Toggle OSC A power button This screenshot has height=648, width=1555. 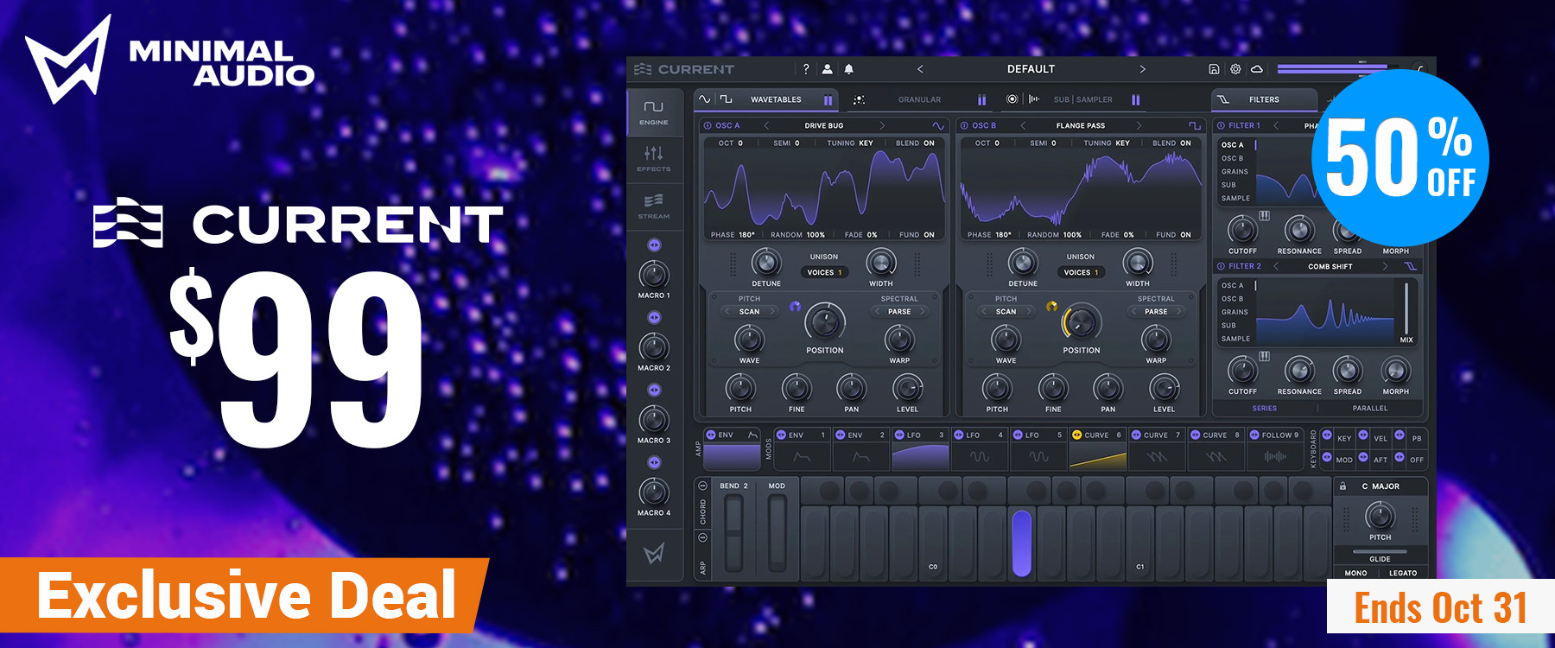click(708, 126)
